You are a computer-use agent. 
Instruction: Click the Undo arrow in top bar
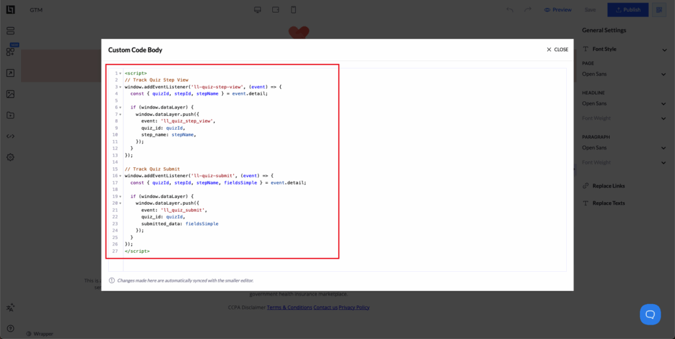point(510,10)
